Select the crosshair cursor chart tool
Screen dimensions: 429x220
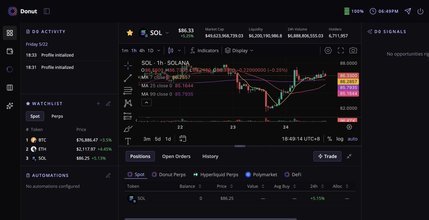128,65
